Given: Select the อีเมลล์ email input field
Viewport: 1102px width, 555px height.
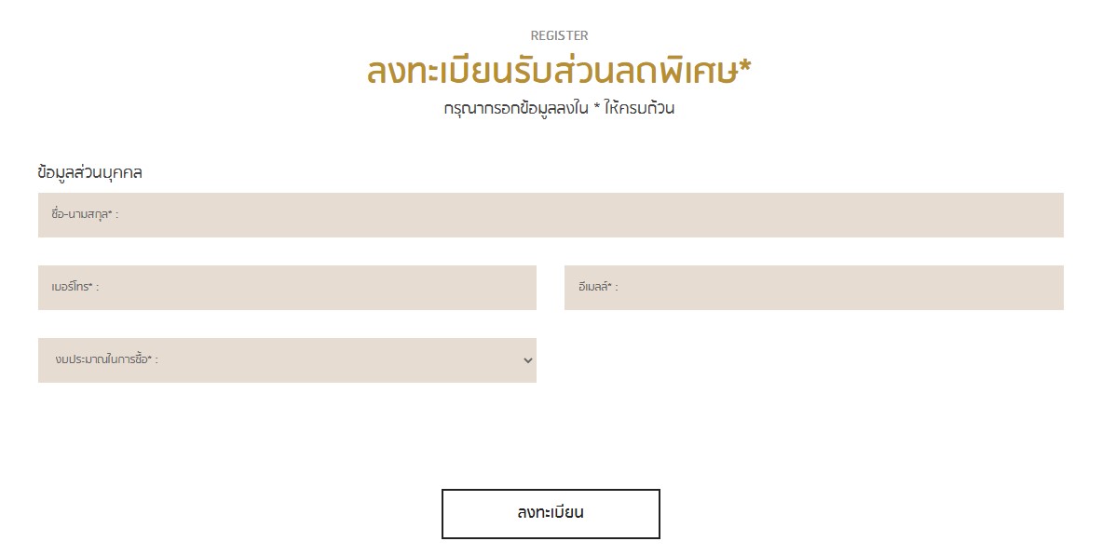Looking at the screenshot, I should pos(814,288).
